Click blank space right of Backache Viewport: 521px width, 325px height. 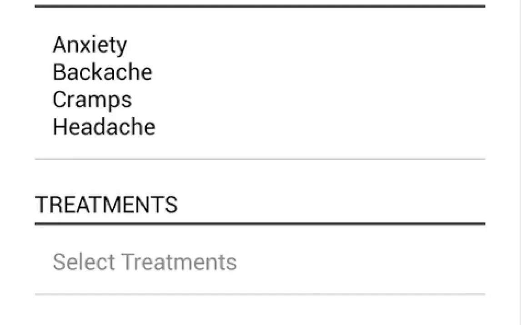pyautogui.click(x=319, y=72)
